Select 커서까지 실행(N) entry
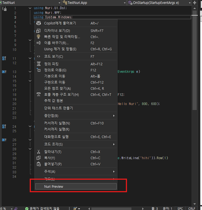 point(76,123)
